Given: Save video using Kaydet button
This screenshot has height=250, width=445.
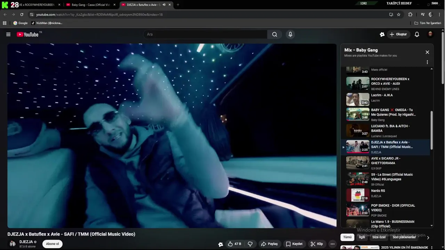Looking at the screenshot, I should coord(294,244).
